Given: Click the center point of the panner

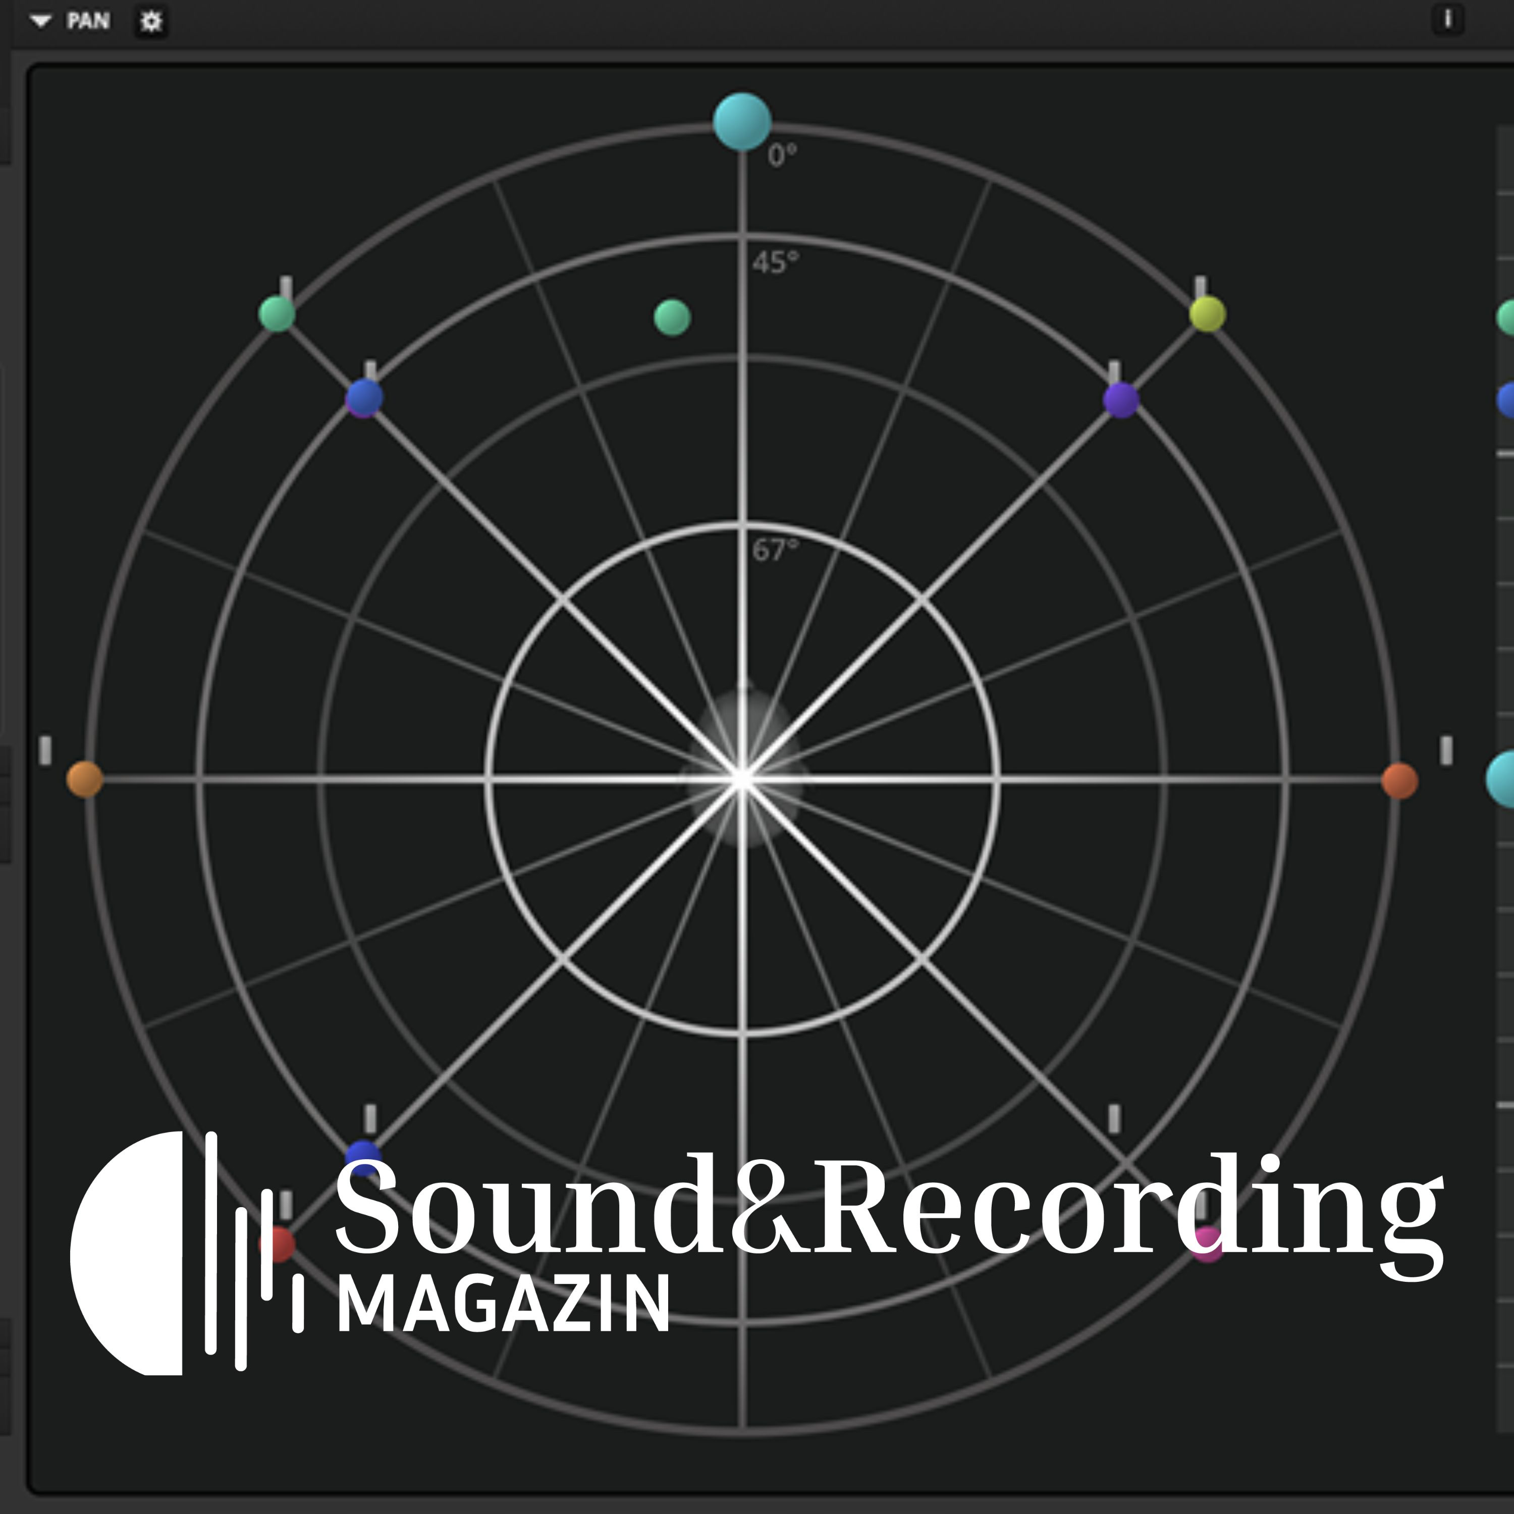Looking at the screenshot, I should click(x=742, y=779).
